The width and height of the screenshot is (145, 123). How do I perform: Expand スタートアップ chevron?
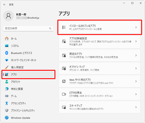pyautogui.click(x=136, y=107)
